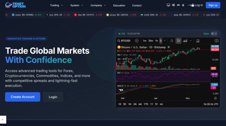Click the MACD 12 26 close 9 label

[127, 86]
